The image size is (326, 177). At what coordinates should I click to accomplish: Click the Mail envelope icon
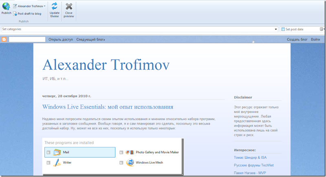click(57, 152)
